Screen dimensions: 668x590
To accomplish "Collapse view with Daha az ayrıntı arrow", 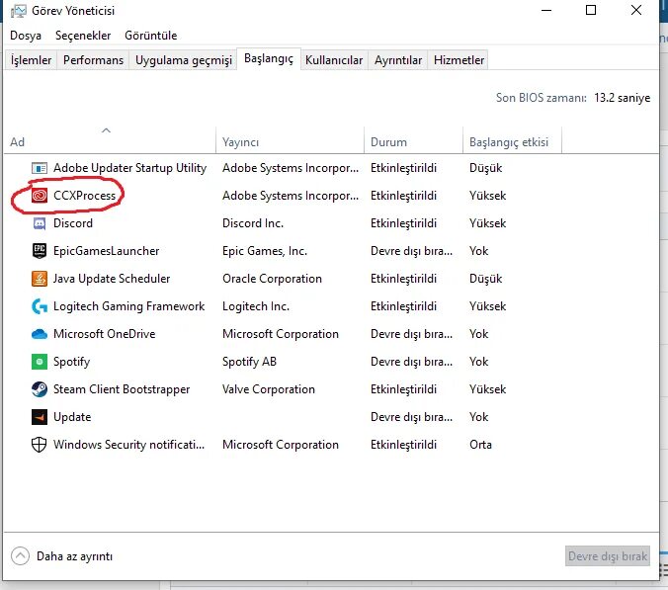I will tap(20, 556).
